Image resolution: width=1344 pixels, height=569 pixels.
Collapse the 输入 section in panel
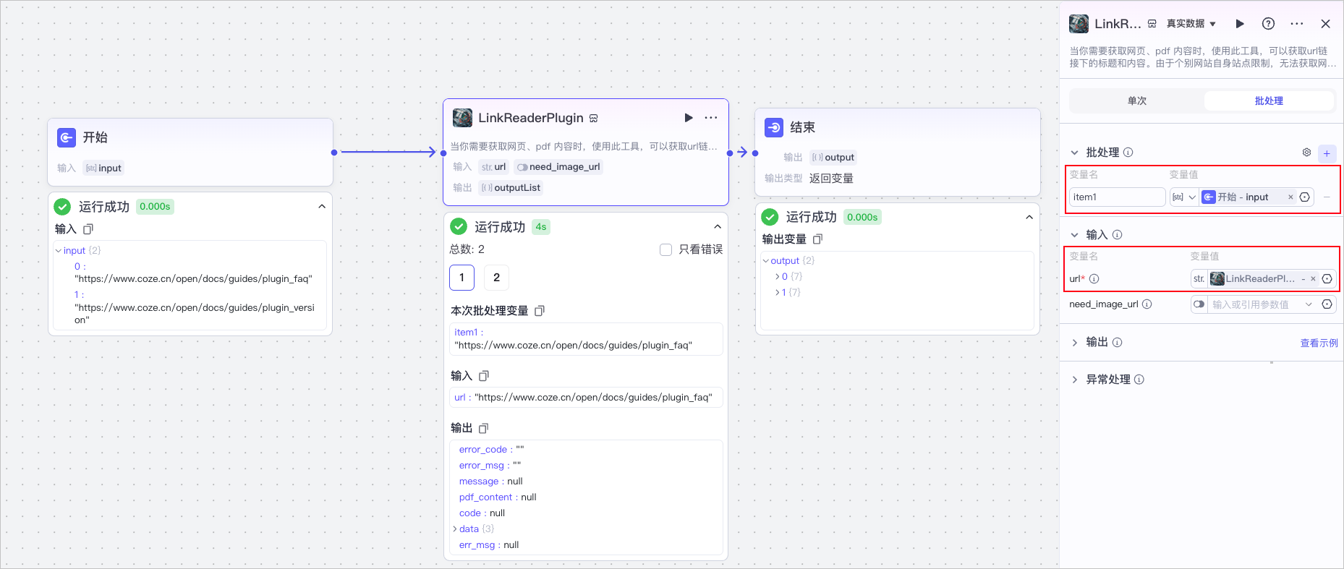(1075, 235)
